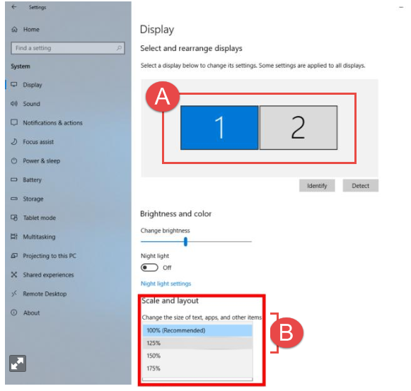Screen dimensions: 411x391
Task: Click the Scale and layout heading
Action: (x=170, y=300)
